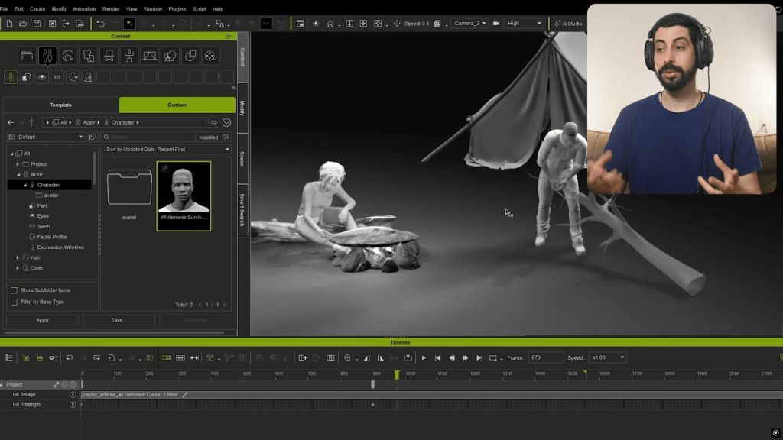Image resolution: width=783 pixels, height=440 pixels.
Task: Click the home view icon in toolbar
Action: point(330,24)
